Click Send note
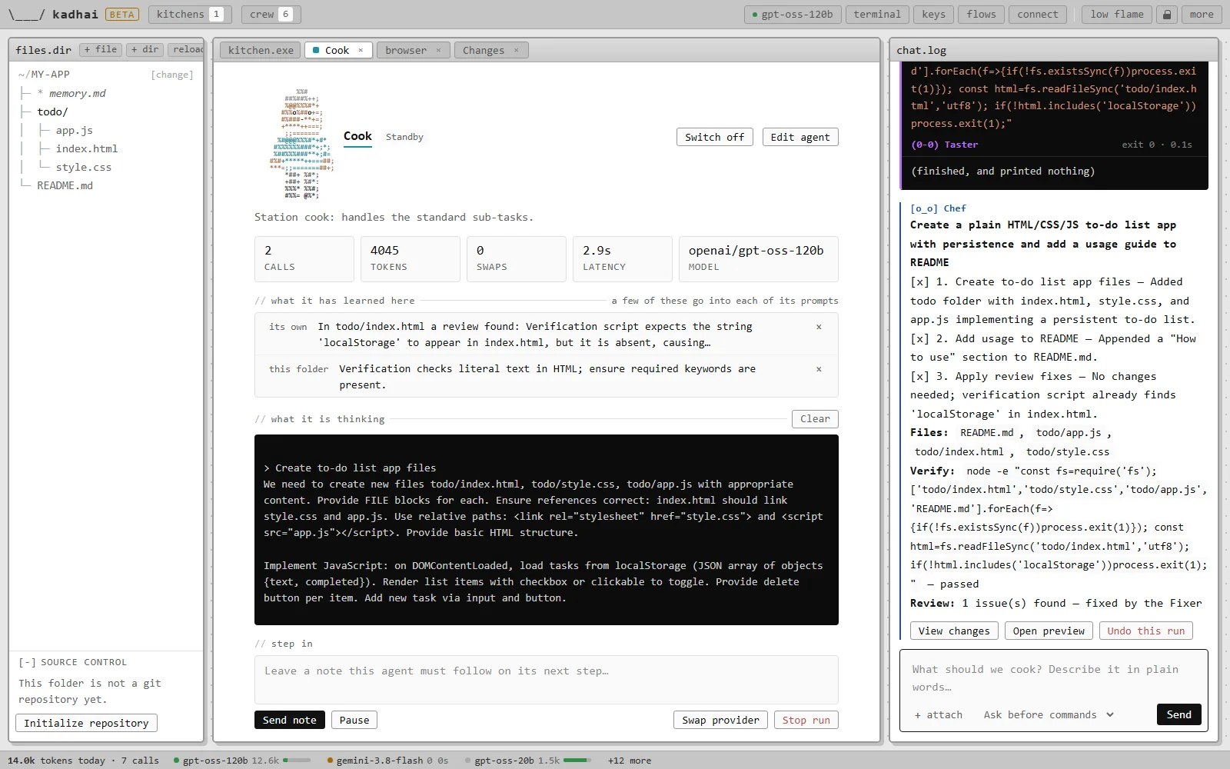 pos(289,721)
